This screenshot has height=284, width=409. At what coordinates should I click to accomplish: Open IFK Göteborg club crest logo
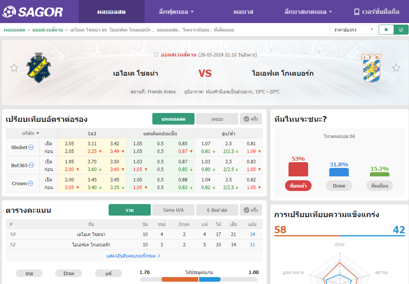pos(371,68)
